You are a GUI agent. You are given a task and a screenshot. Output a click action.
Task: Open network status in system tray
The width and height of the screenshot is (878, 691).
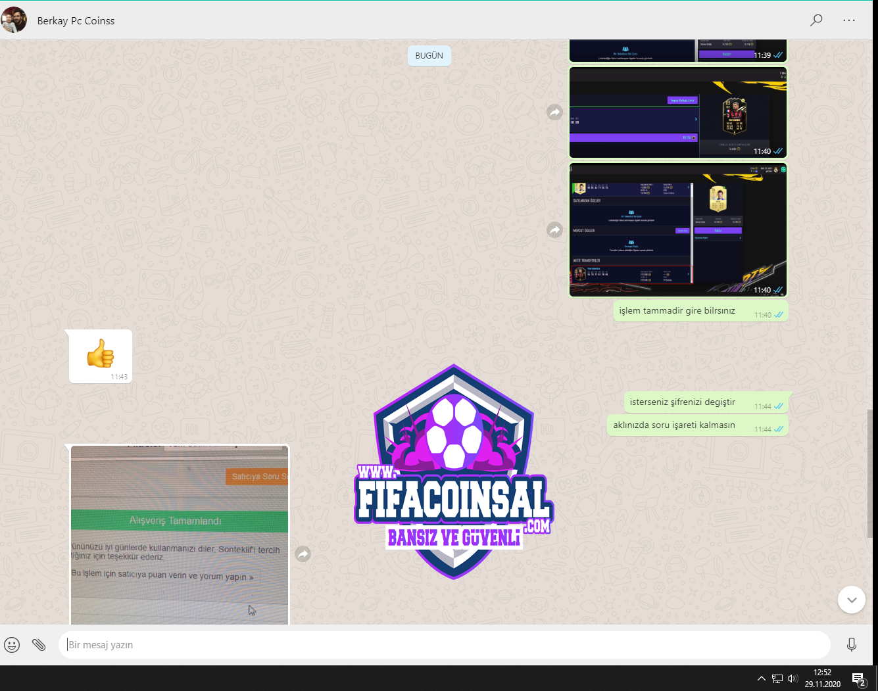tap(777, 679)
